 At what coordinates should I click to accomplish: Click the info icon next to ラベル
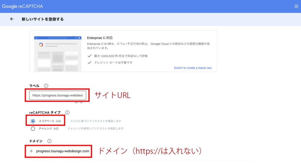tap(46, 86)
